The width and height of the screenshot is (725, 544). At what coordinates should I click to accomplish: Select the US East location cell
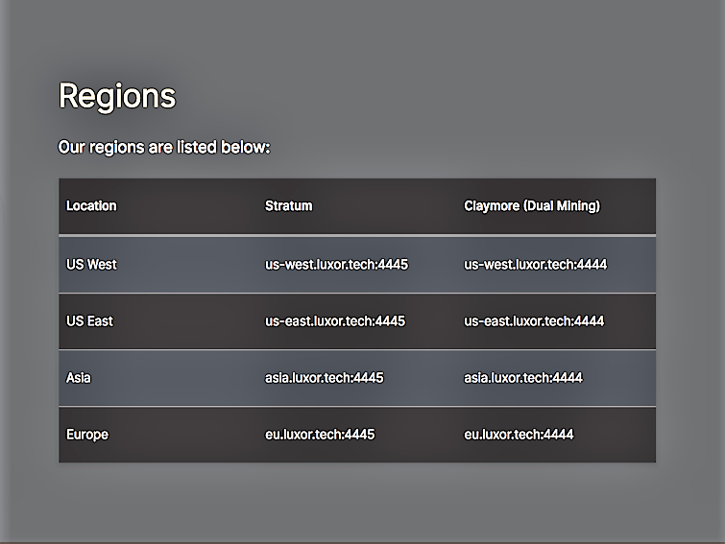coord(89,321)
